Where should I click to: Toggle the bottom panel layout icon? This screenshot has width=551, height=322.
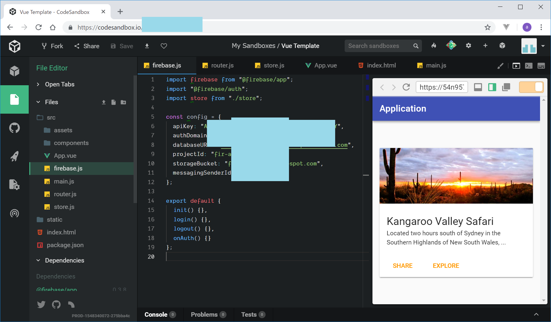pyautogui.click(x=478, y=87)
